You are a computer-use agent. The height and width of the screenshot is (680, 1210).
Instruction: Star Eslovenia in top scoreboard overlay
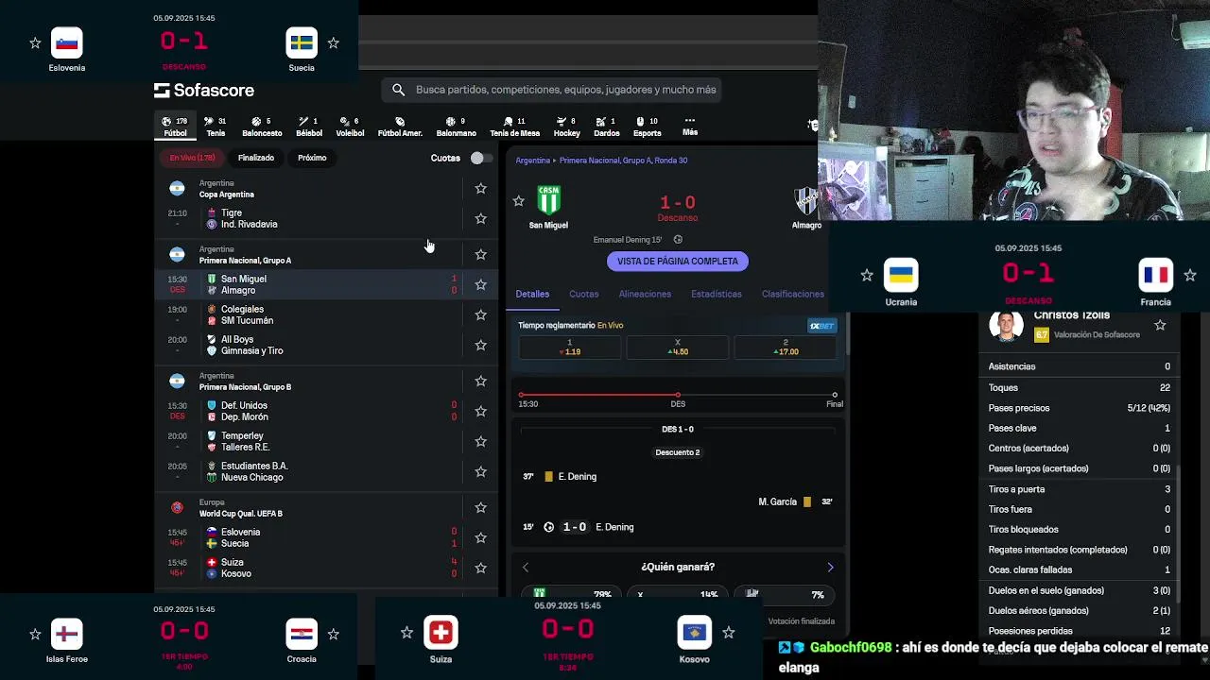click(x=35, y=43)
